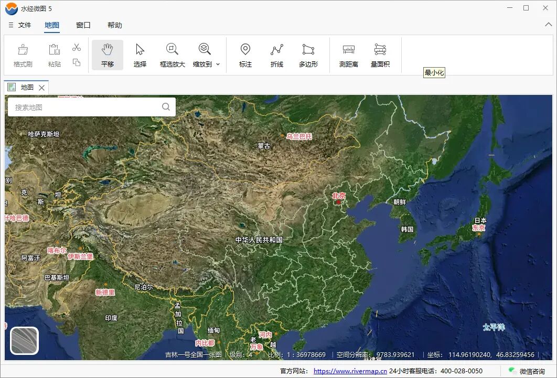Image resolution: width=557 pixels, height=378 pixels.
Task: Click the 蒙古 country label
Action: pos(264,146)
